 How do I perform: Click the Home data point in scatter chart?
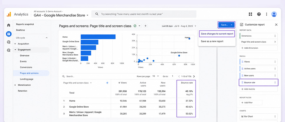189,39
